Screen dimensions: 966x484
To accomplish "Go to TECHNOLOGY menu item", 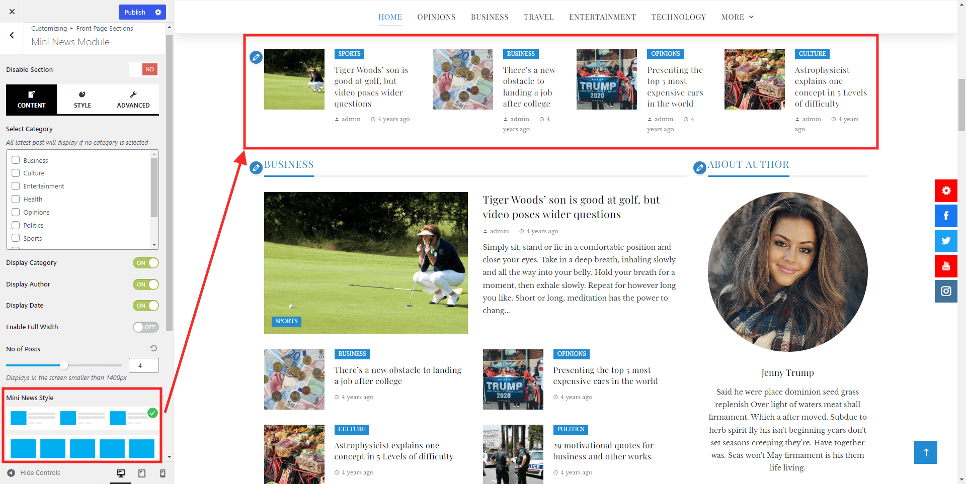I will pyautogui.click(x=678, y=17).
